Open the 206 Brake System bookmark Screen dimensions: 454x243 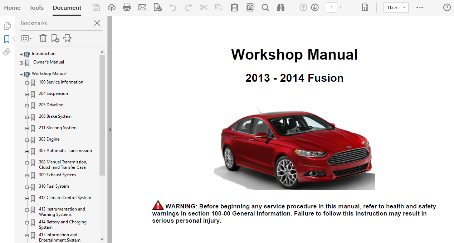pos(55,116)
